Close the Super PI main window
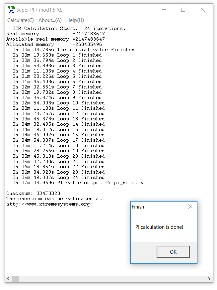The width and height of the screenshot is (217, 290). pyautogui.click(x=203, y=10)
